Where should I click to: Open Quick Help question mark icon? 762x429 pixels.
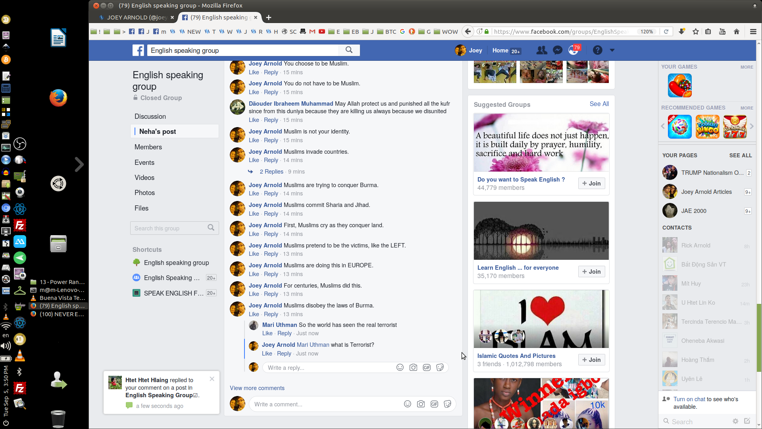pos(597,50)
